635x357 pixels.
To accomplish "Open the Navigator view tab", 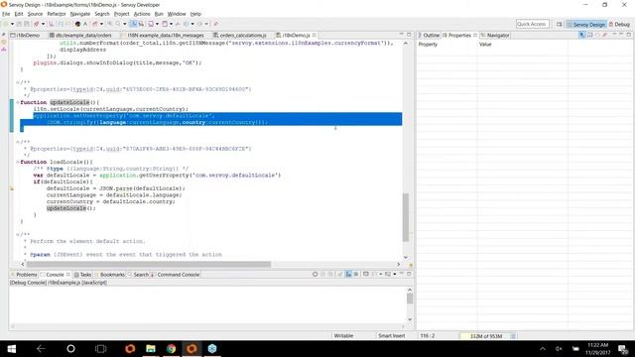I will coord(495,36).
